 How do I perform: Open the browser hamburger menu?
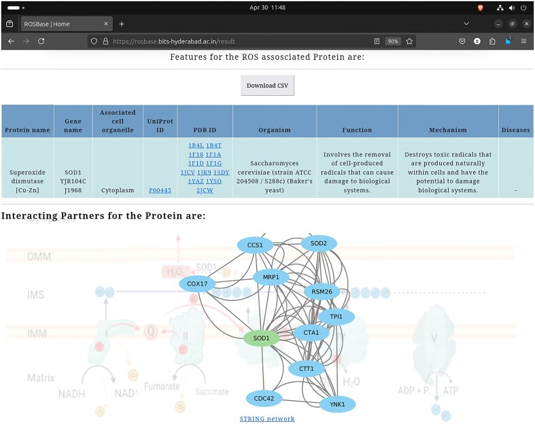click(x=523, y=41)
